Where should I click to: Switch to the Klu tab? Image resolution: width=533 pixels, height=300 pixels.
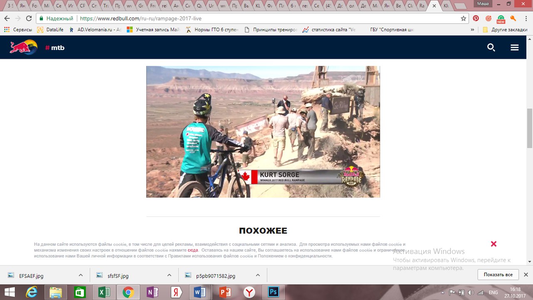[446, 6]
